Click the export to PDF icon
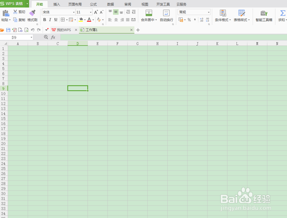The image size is (287, 218). (x=14, y=30)
